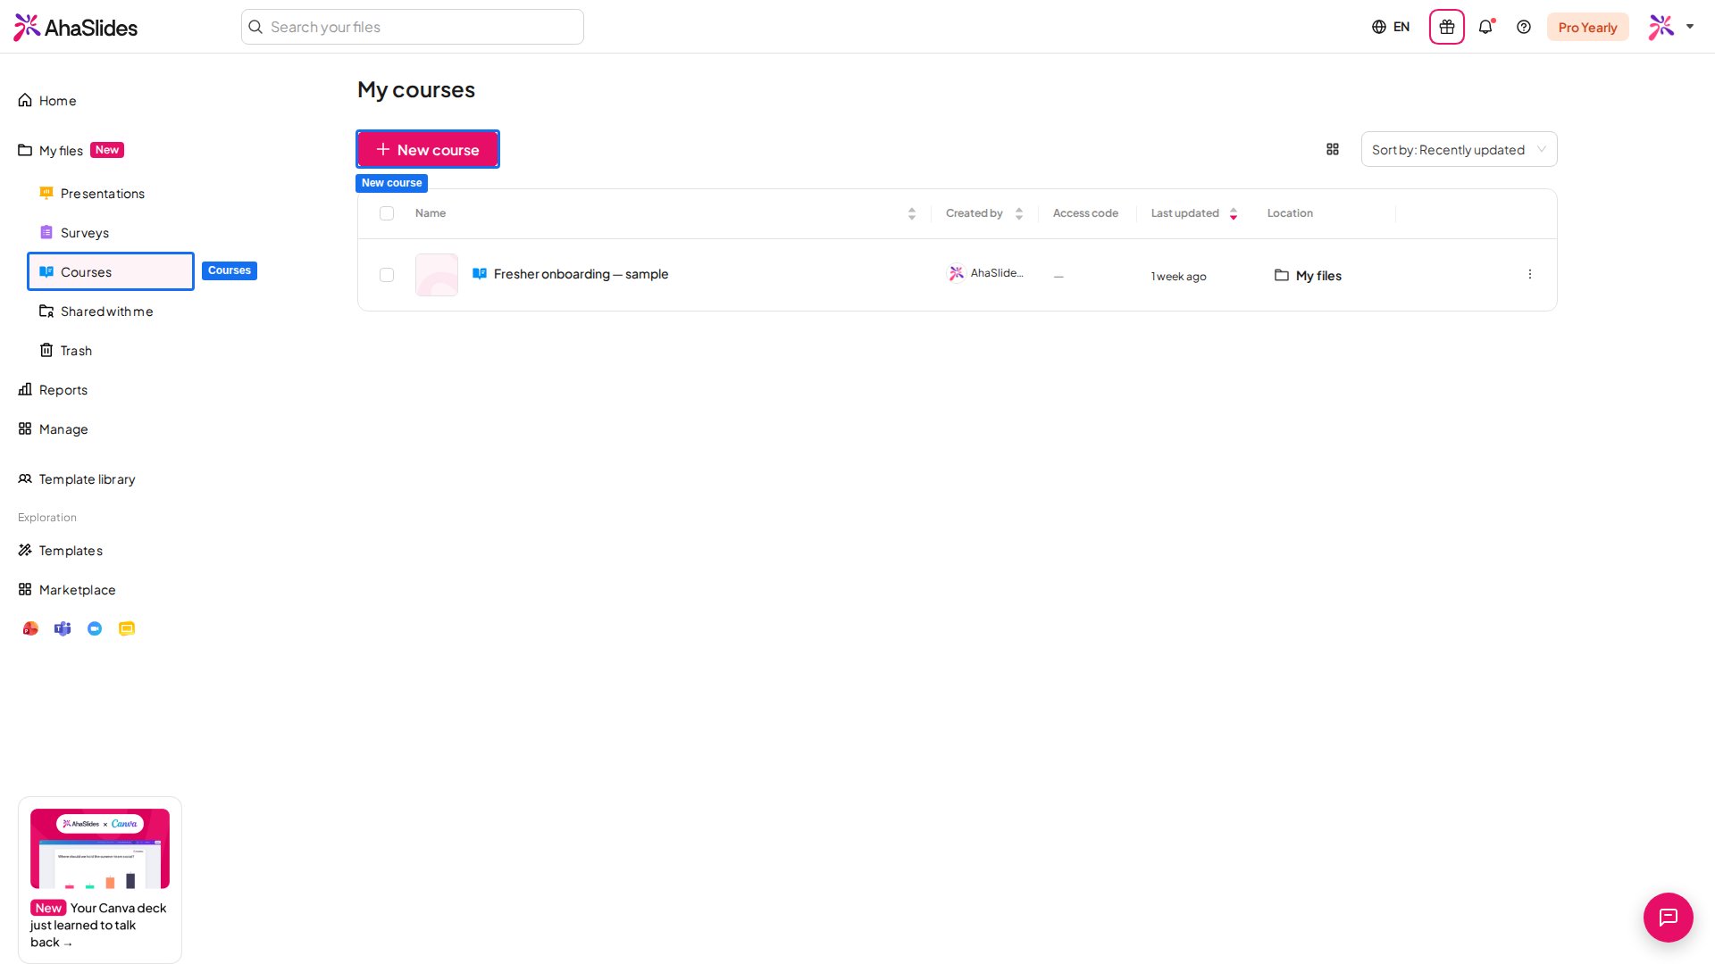Switch to grid view layout icon
1715x964 pixels.
[x=1333, y=149]
